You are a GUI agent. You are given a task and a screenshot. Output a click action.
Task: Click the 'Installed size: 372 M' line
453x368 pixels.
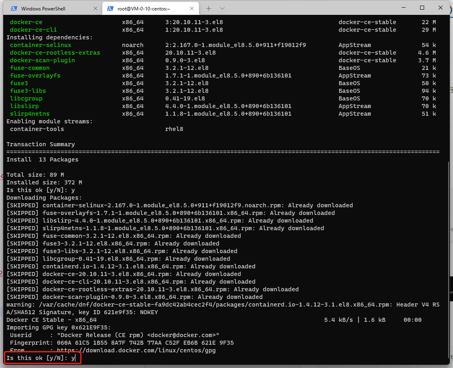pyautogui.click(x=44, y=182)
